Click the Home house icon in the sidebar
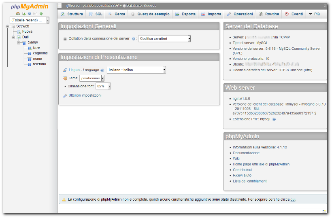Image resolution: width=332 pixels, height=218 pixels. point(18,13)
